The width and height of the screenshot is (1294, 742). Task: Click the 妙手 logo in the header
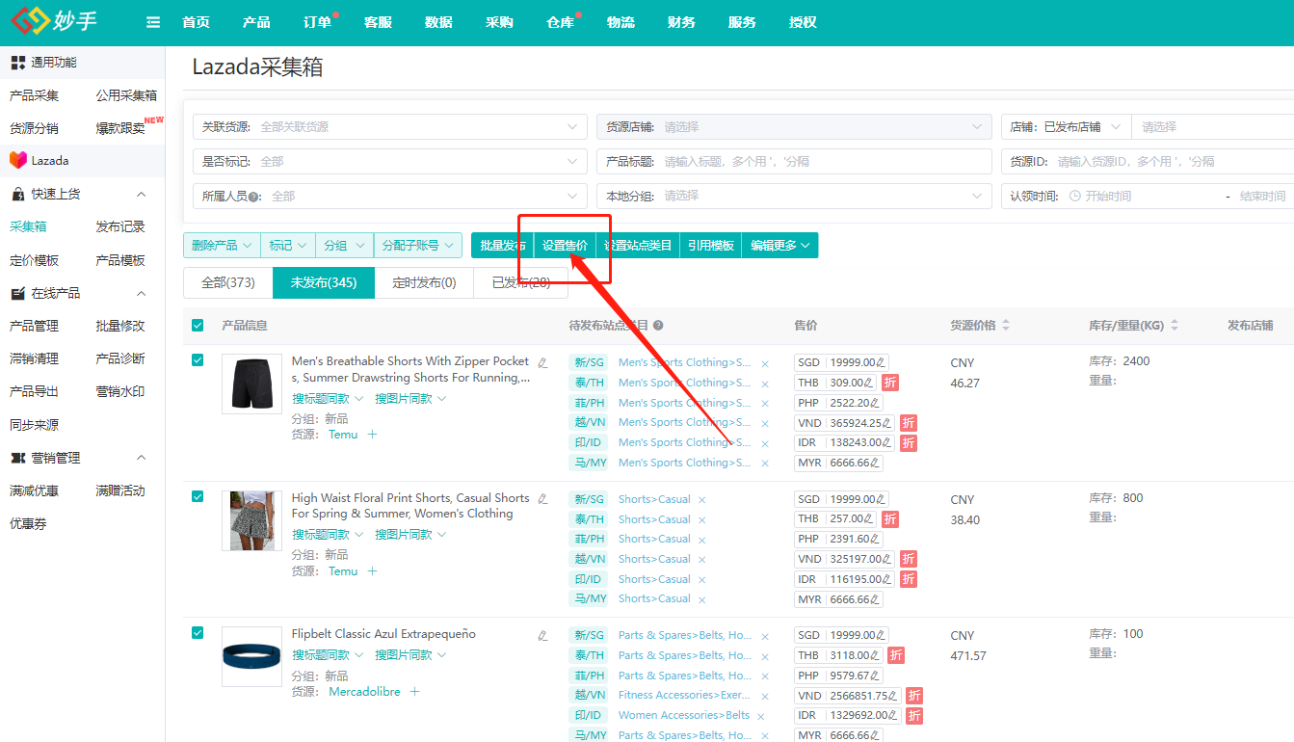pyautogui.click(x=54, y=21)
